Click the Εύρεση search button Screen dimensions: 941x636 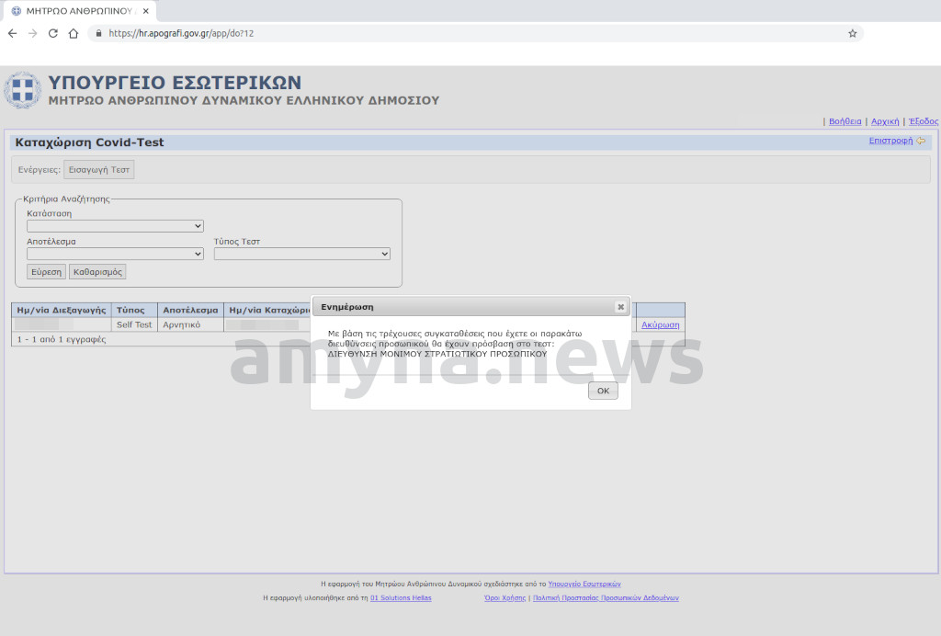[46, 272]
